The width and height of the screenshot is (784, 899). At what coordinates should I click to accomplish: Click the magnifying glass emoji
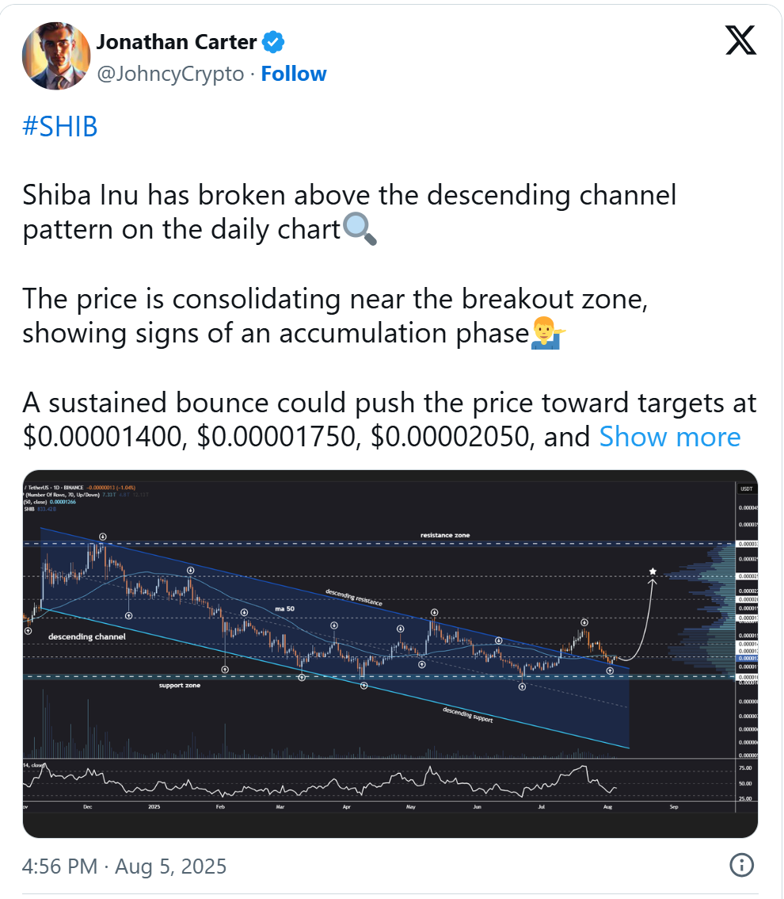pyautogui.click(x=360, y=229)
